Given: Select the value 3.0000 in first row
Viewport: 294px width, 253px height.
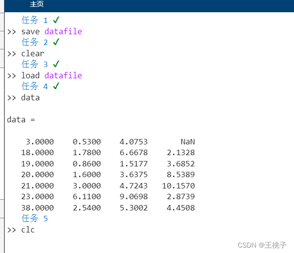Looking at the screenshot, I should coord(40,141).
